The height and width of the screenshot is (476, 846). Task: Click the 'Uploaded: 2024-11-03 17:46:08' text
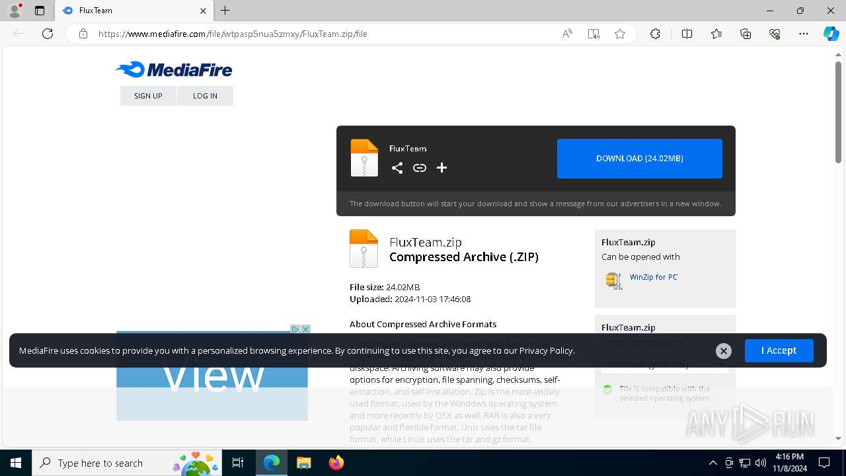[410, 299]
